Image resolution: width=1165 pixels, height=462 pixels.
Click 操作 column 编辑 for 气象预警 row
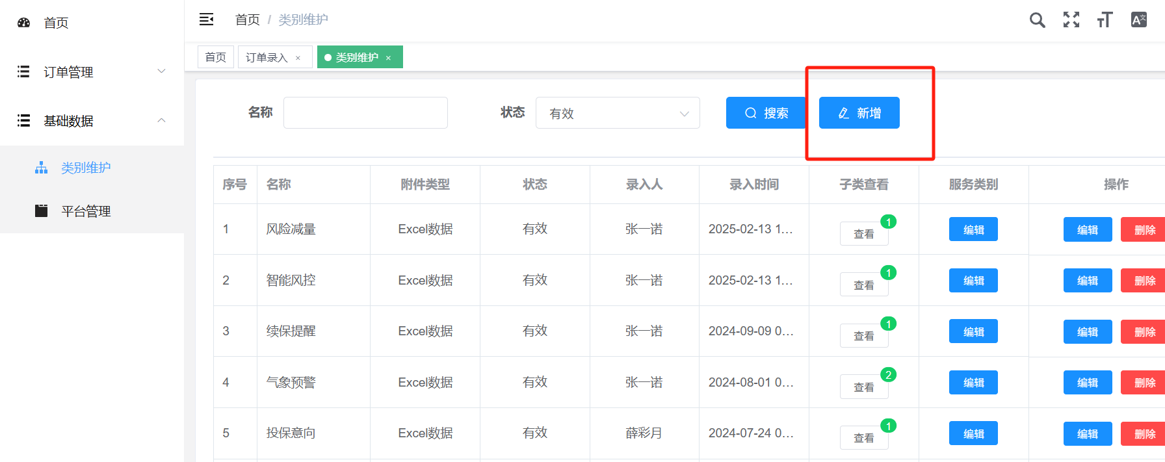[x=1088, y=382]
